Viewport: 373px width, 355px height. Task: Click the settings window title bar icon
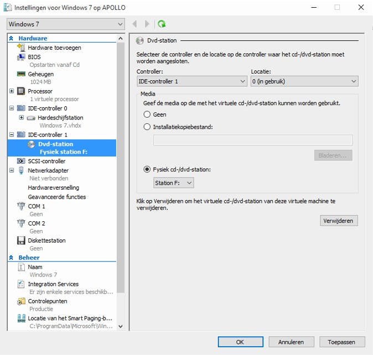point(8,7)
